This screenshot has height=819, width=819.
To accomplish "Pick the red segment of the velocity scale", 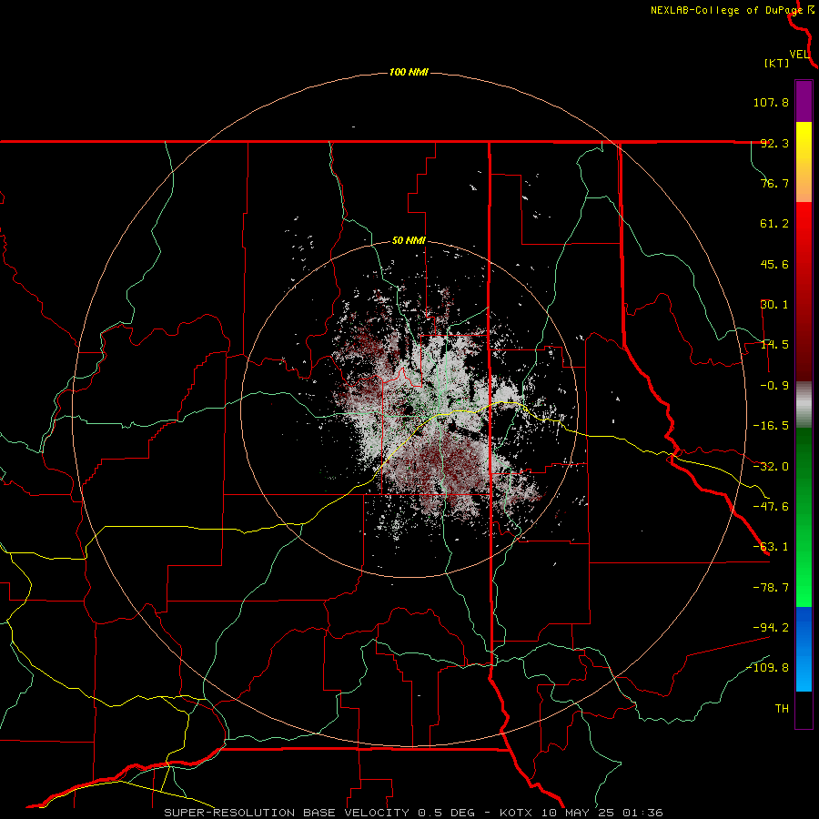I will click(x=804, y=291).
